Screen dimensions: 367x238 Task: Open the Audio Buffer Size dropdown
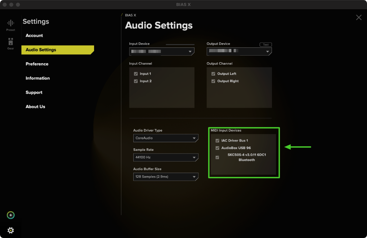[x=166, y=177]
